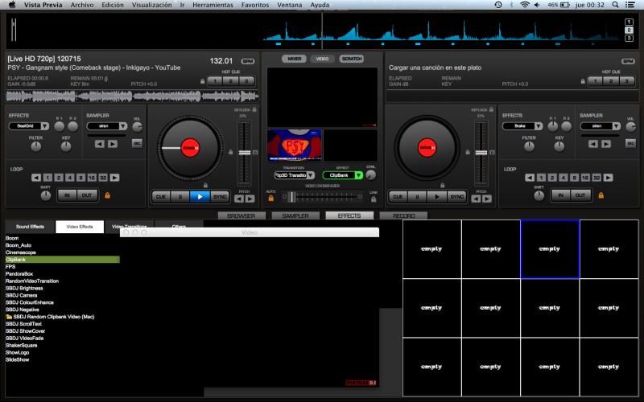Screen dimensions: 644x402
Task: Select previous sample in right sampler
Action: [593, 144]
